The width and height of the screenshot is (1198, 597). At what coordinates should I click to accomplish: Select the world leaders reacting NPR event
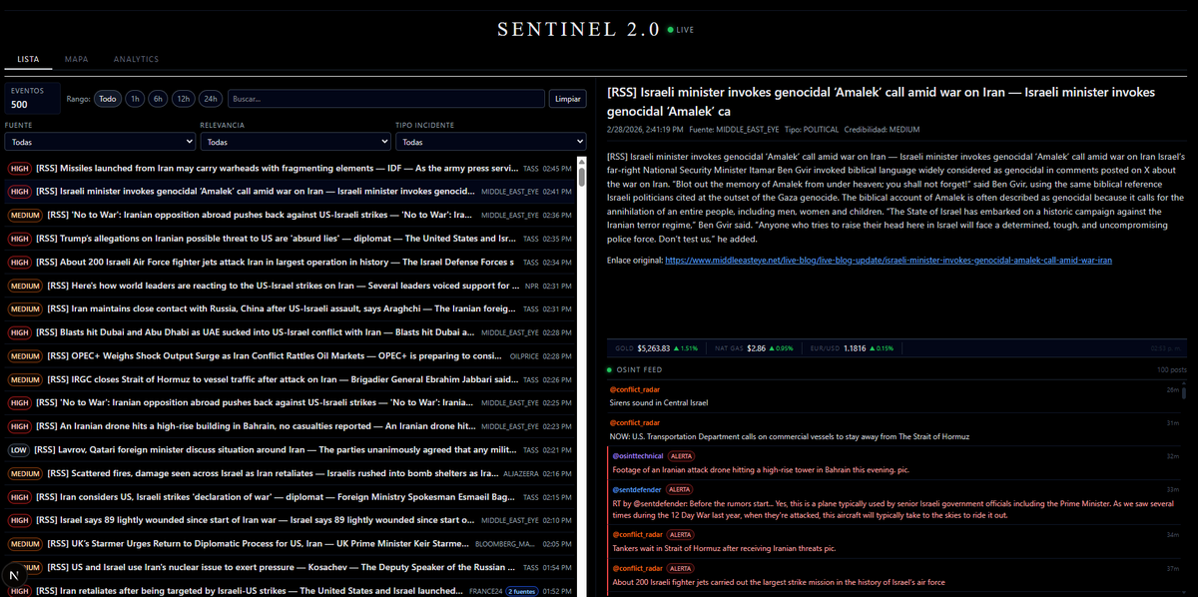[x=291, y=286]
